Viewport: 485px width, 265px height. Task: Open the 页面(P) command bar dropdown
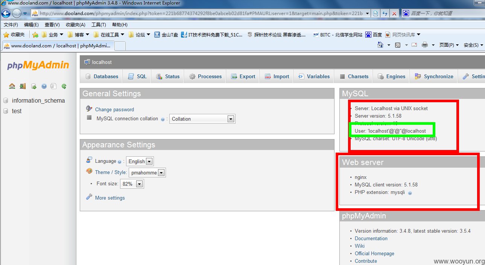click(x=449, y=45)
